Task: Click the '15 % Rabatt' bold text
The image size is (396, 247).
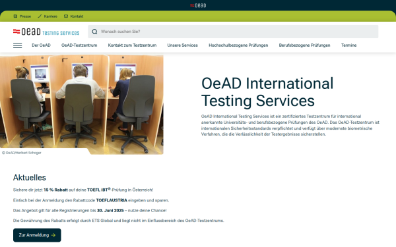Action: [x=55, y=190]
